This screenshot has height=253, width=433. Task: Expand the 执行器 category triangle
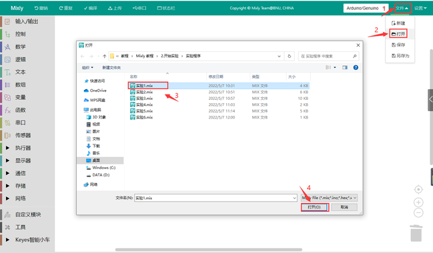coord(8,148)
